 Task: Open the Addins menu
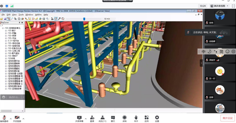pyautogui.click(x=38, y=15)
